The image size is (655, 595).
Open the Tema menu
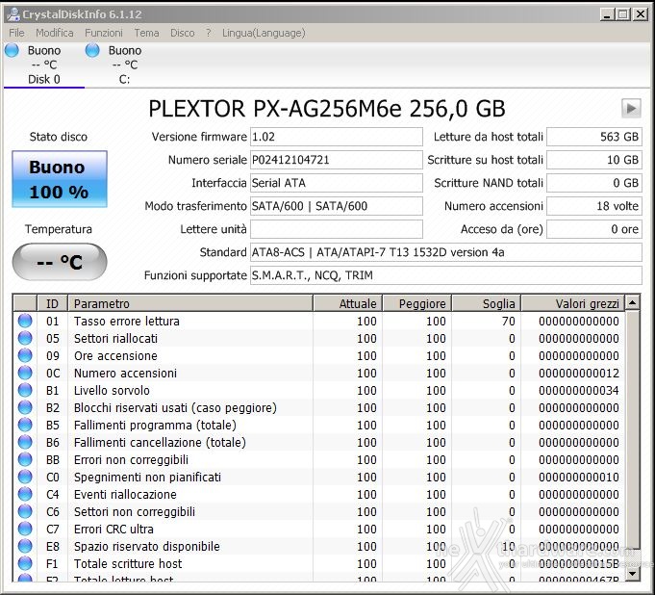click(146, 33)
